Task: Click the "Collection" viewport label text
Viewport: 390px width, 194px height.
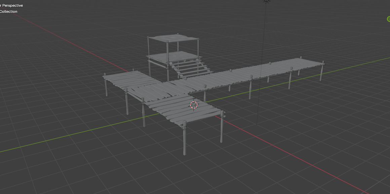Action: pyautogui.click(x=8, y=11)
